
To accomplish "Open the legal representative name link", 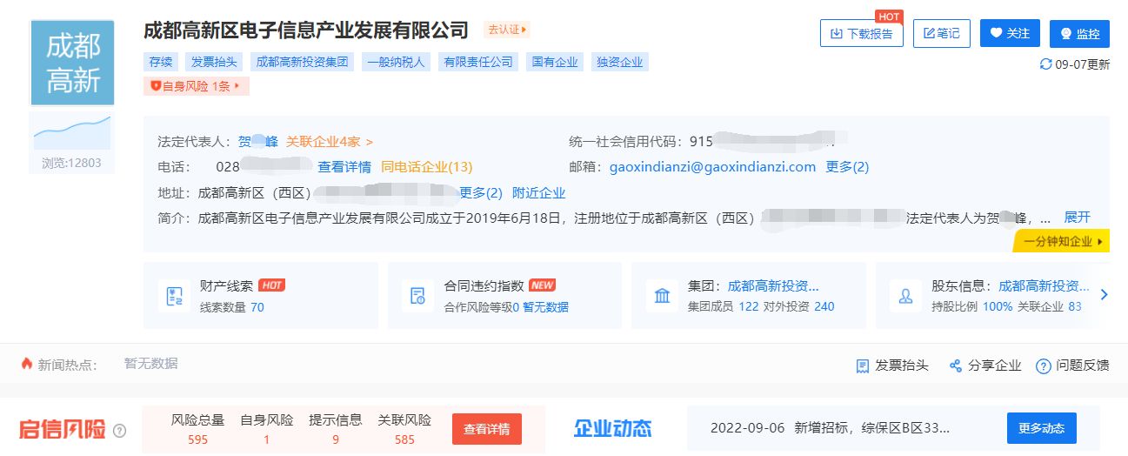I will coord(258,142).
